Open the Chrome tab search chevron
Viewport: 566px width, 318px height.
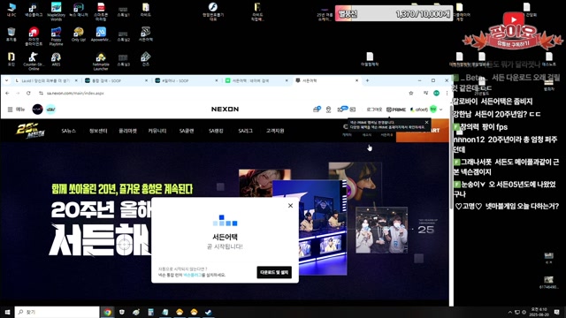[x=6, y=80]
